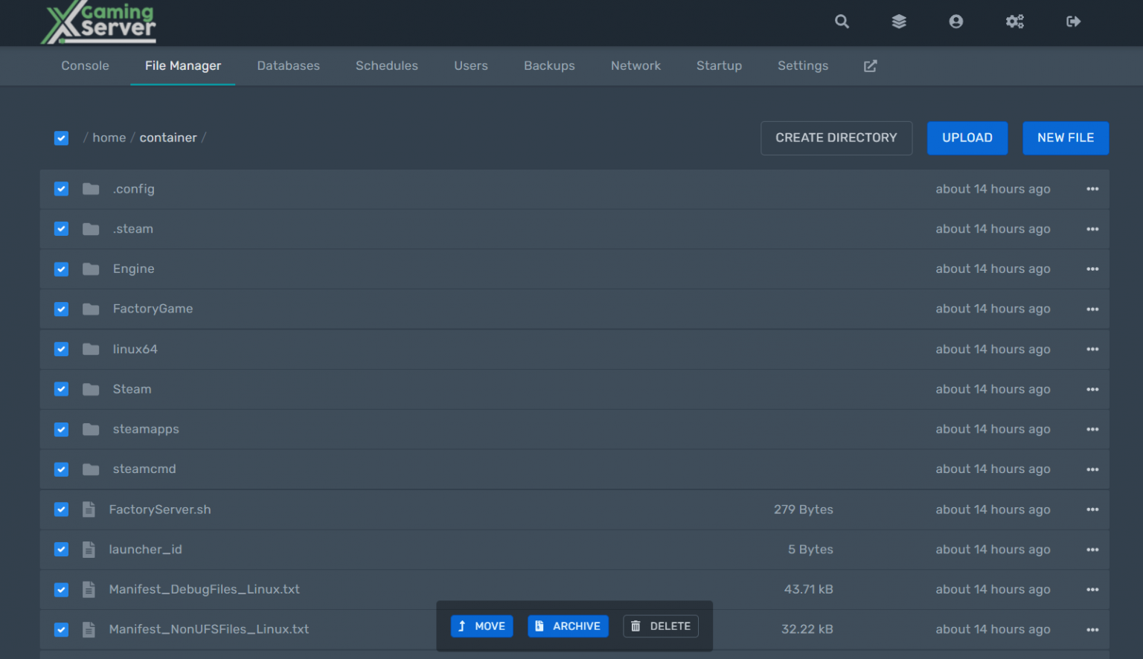Toggle the select-all checkbox beside breadcrumb

pos(61,138)
